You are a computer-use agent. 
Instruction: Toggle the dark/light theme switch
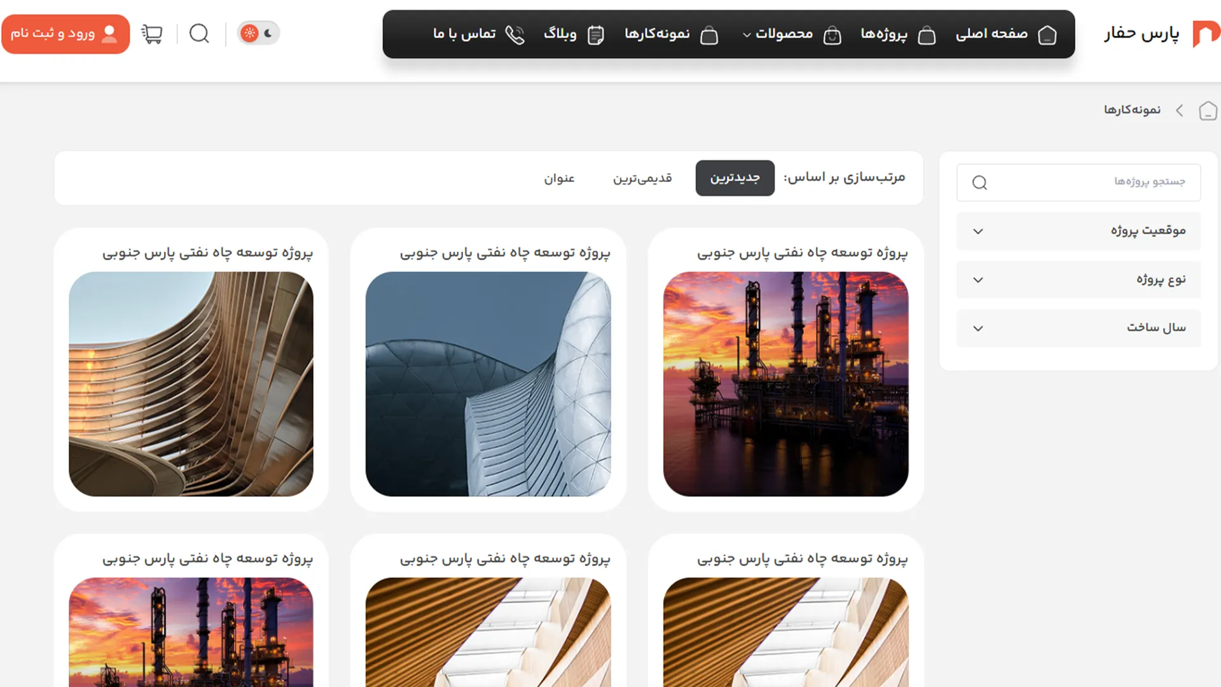pos(258,33)
